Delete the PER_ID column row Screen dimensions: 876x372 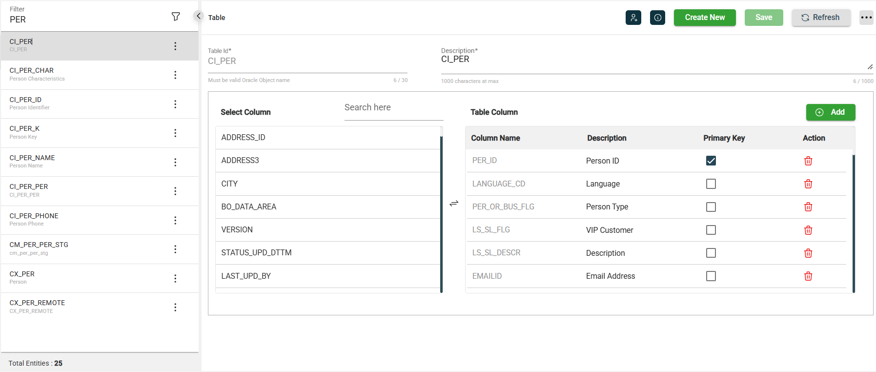[808, 161]
